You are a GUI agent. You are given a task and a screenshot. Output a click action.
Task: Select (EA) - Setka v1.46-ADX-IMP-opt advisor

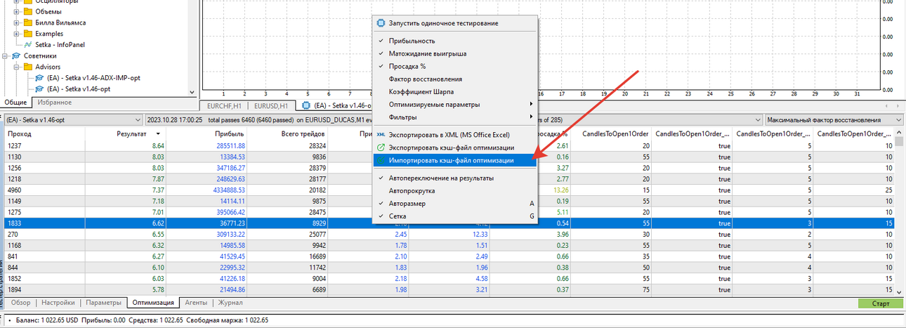click(x=93, y=78)
